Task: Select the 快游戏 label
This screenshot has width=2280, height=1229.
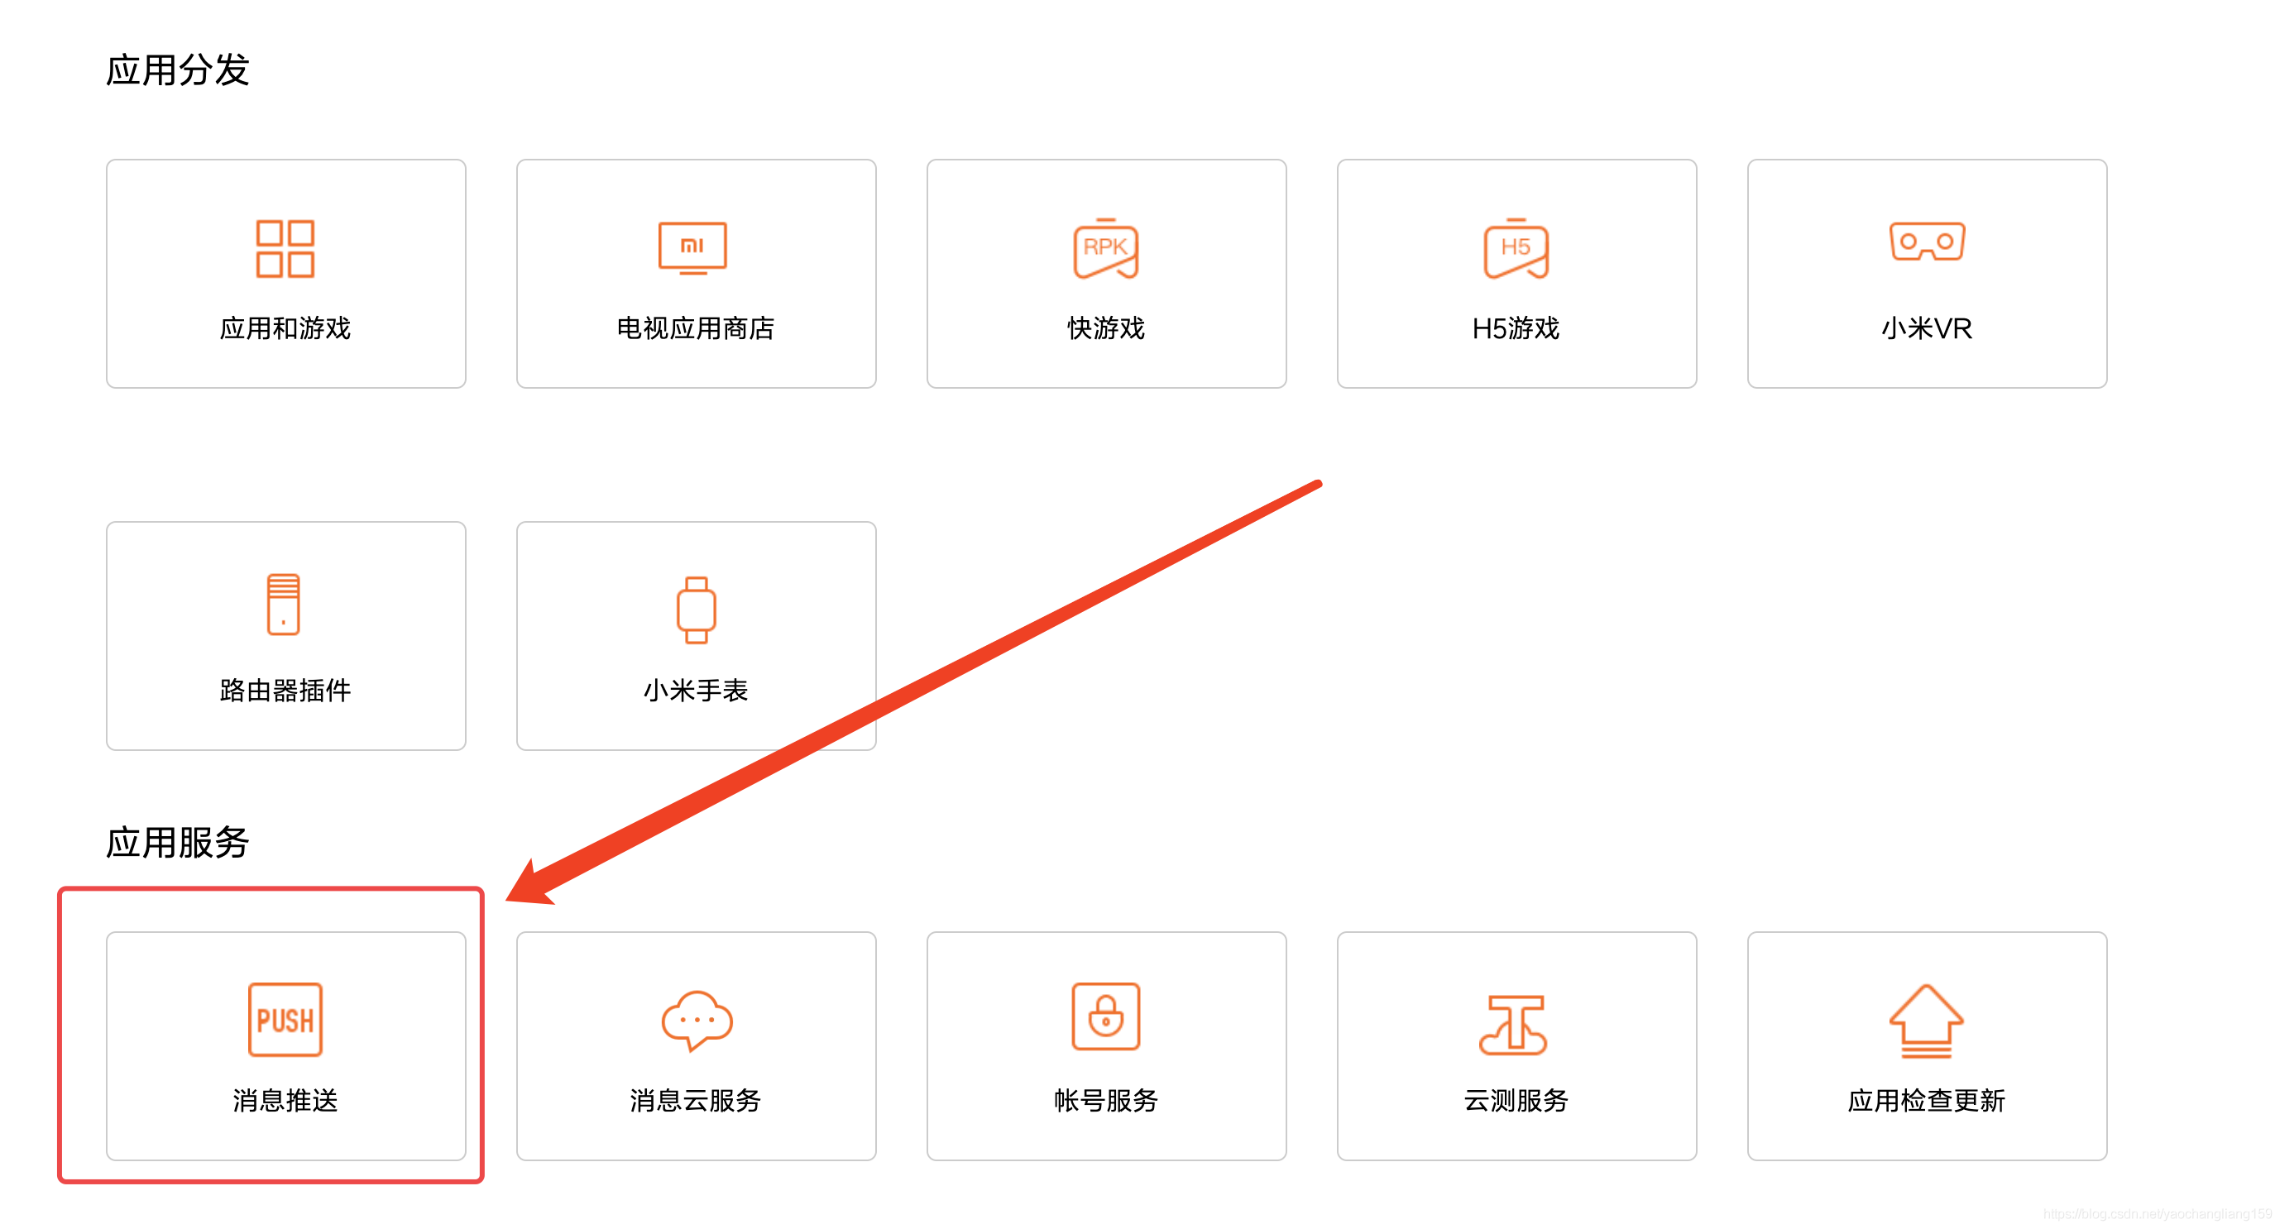Action: [1106, 328]
